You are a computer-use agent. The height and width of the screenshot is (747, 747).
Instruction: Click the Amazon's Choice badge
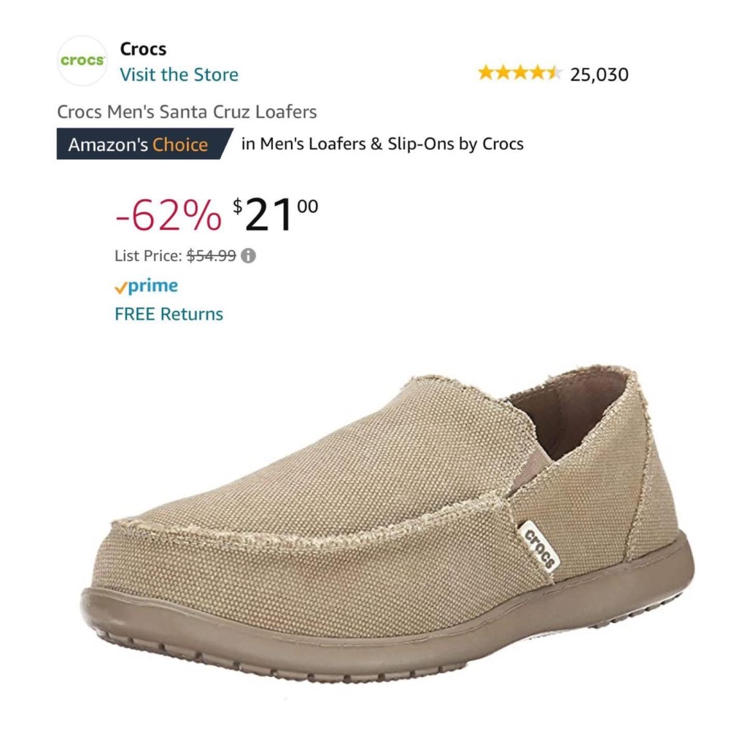pyautogui.click(x=145, y=144)
